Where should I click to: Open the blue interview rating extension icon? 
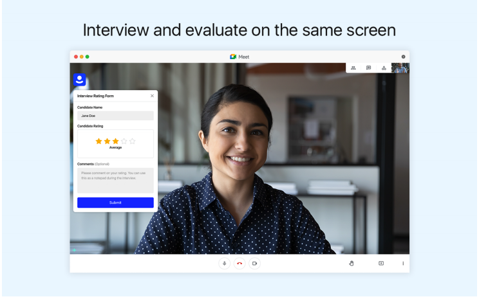[79, 80]
